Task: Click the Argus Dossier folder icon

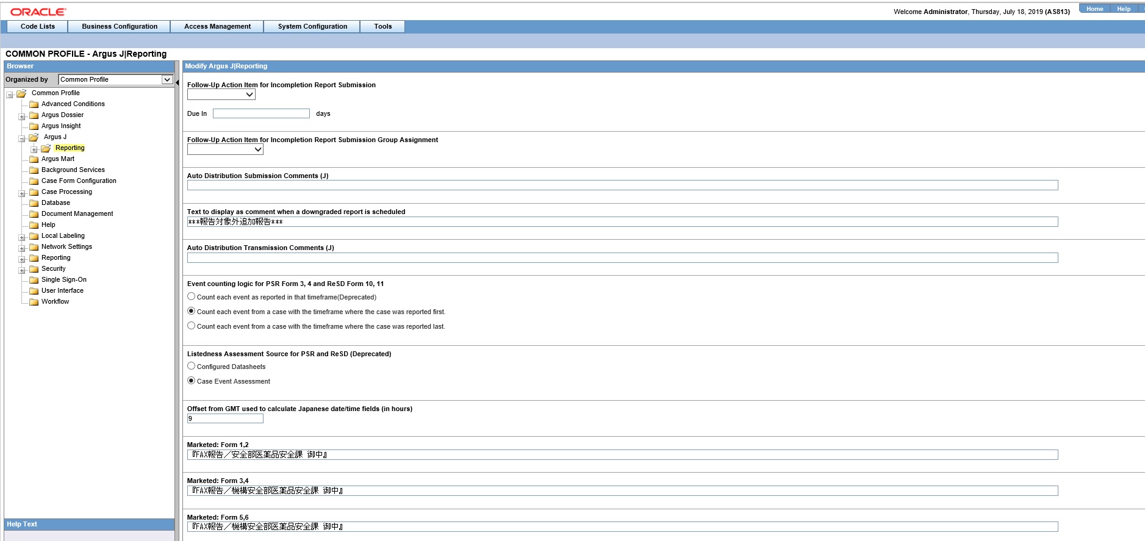Action: (x=34, y=115)
